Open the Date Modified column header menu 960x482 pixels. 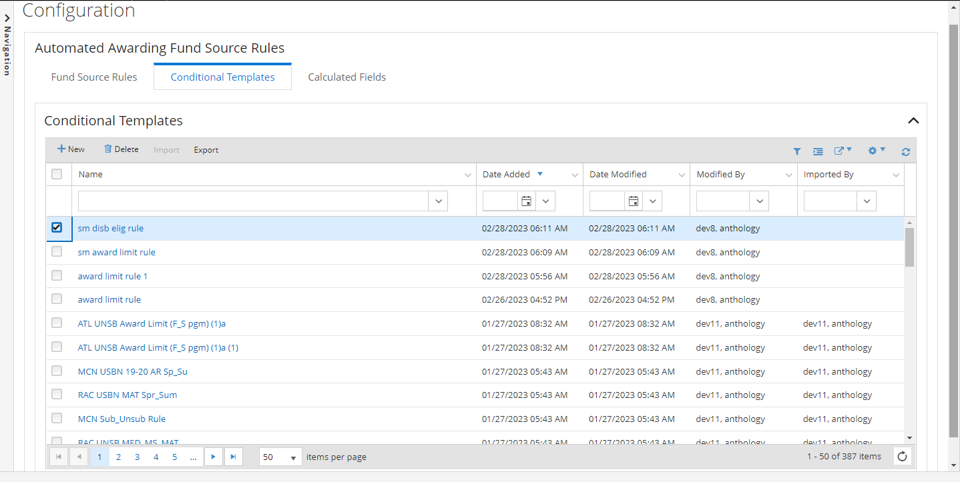[682, 175]
